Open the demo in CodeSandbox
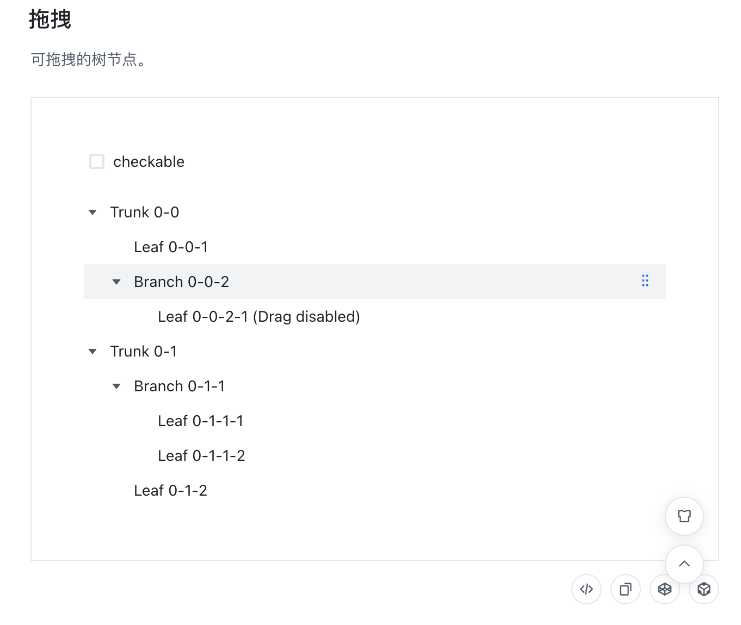 pyautogui.click(x=665, y=589)
